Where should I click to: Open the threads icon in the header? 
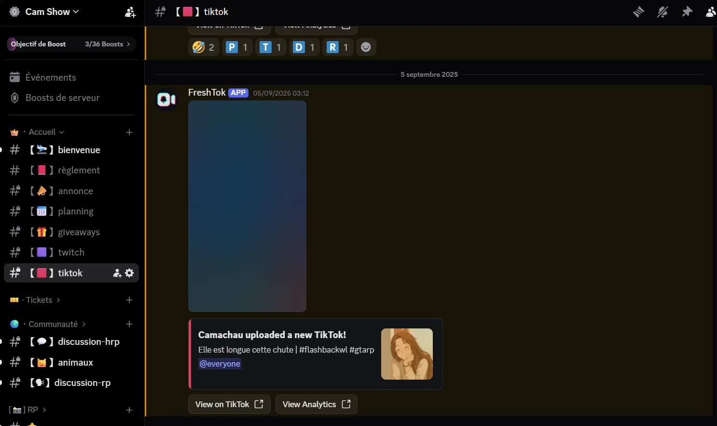(638, 12)
